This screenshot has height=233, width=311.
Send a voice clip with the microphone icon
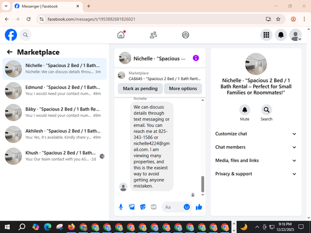[121, 207]
